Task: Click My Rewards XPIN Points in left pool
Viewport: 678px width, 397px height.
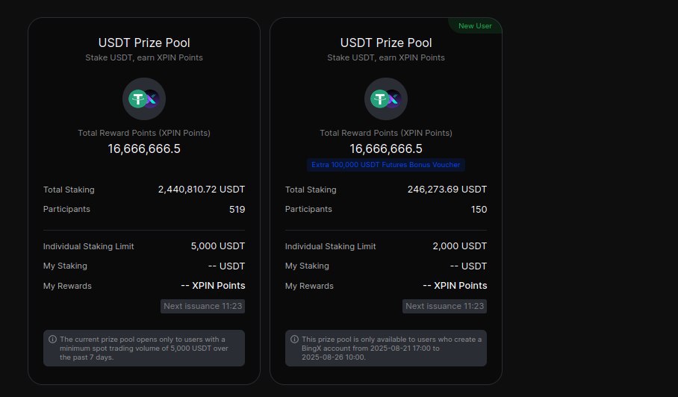Action: click(x=213, y=286)
